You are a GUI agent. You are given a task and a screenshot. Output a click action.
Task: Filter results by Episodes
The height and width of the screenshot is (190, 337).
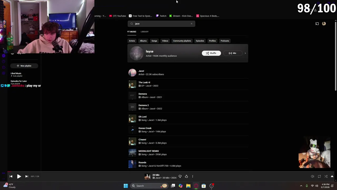tap(200, 41)
